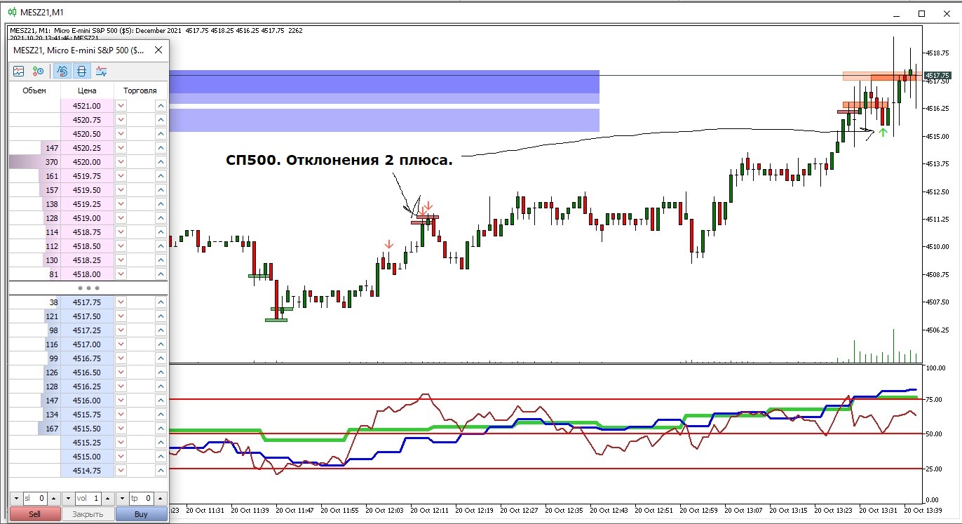Click blue up arrow in the 4515.00 row
Image resolution: width=962 pixels, height=524 pixels.
pyautogui.click(x=161, y=457)
